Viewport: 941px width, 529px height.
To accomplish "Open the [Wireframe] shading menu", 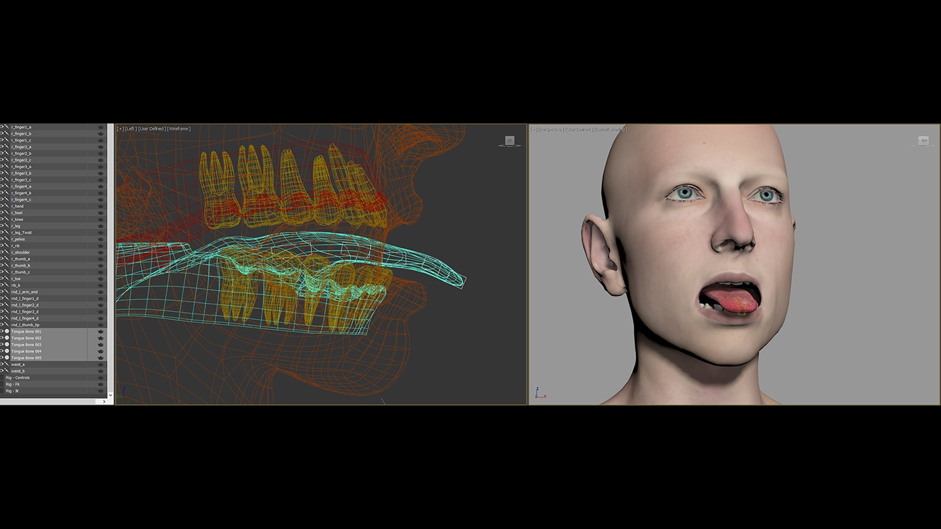I will pos(179,129).
